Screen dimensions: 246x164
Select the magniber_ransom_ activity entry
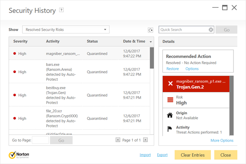pyautogui.click(x=63, y=54)
